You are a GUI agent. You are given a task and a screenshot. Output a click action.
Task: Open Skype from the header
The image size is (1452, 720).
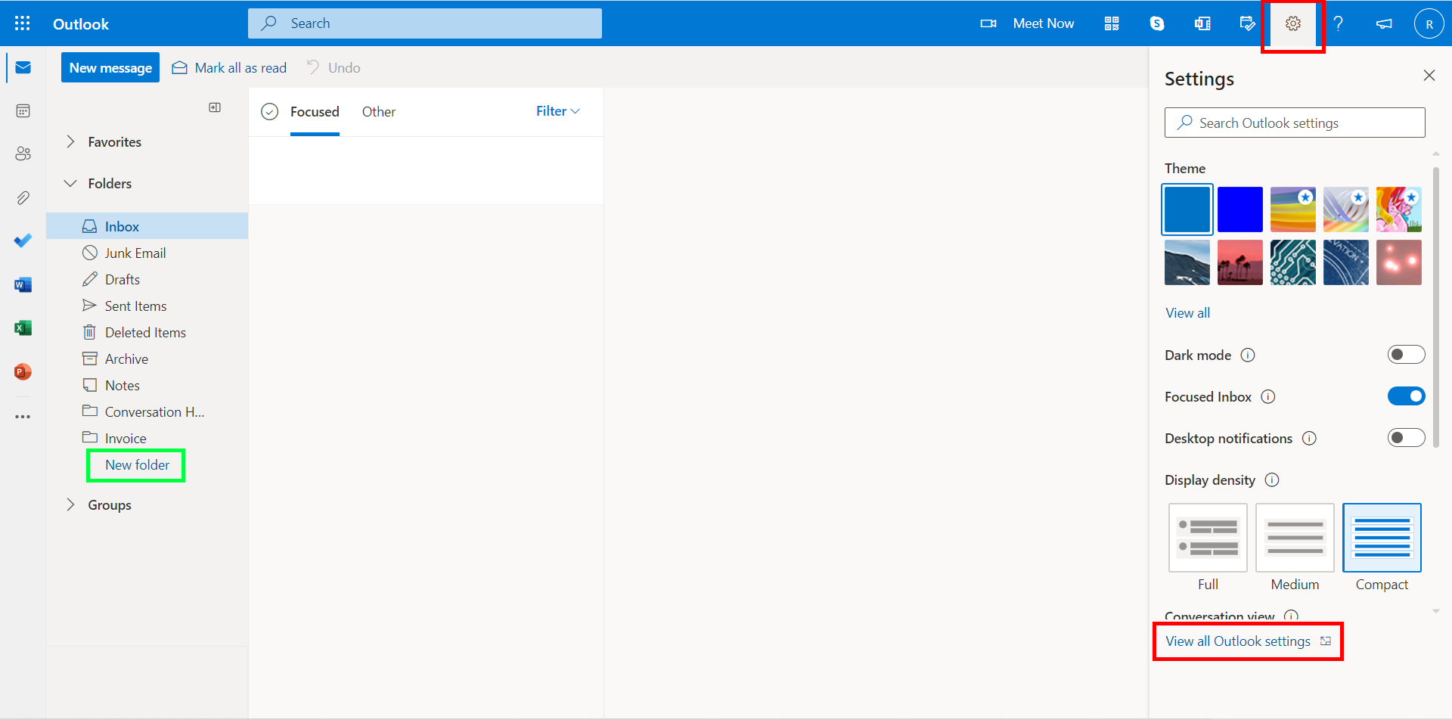(1157, 23)
